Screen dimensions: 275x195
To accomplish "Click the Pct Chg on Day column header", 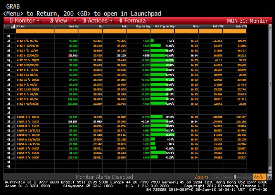I will click(x=163, y=26).
